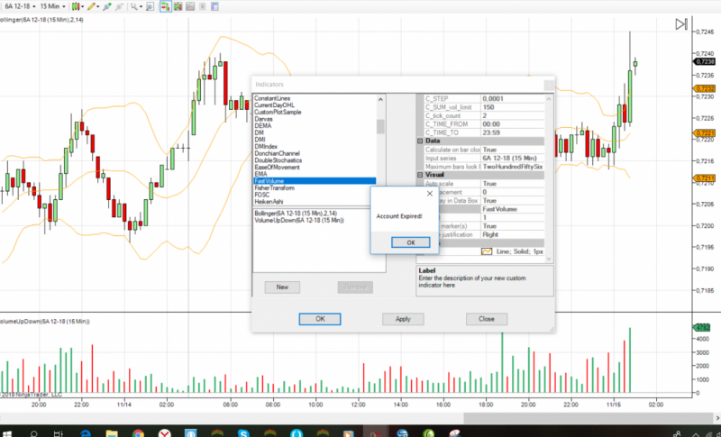
Task: Expand chart style dropdown arrow
Action: (x=82, y=6)
